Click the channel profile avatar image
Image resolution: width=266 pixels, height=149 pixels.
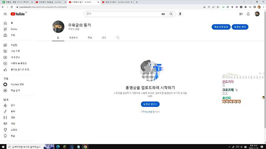pos(59,27)
